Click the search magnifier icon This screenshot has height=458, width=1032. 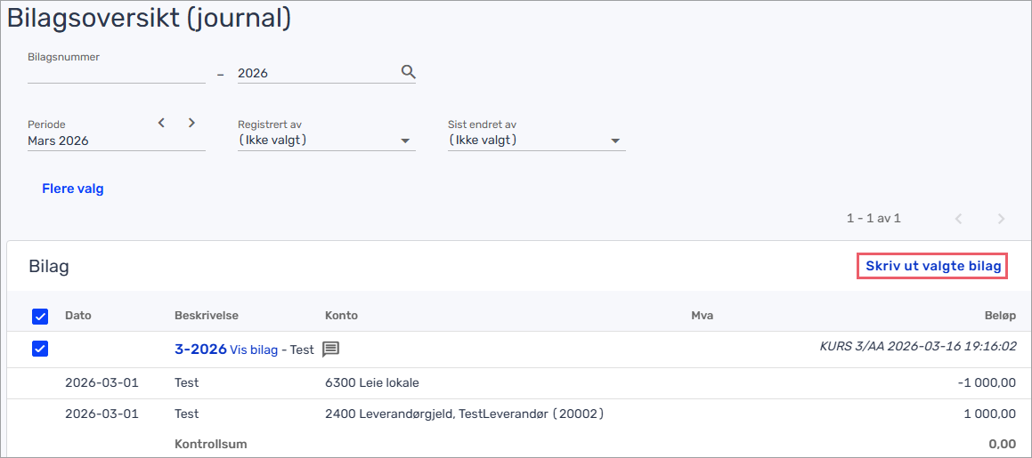(409, 72)
